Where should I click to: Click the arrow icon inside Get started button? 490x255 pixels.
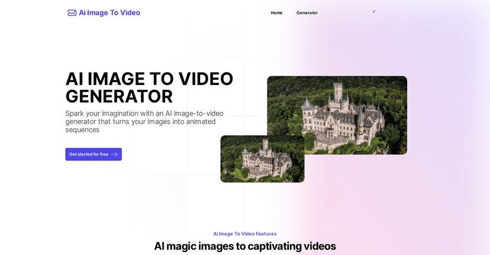tap(114, 155)
